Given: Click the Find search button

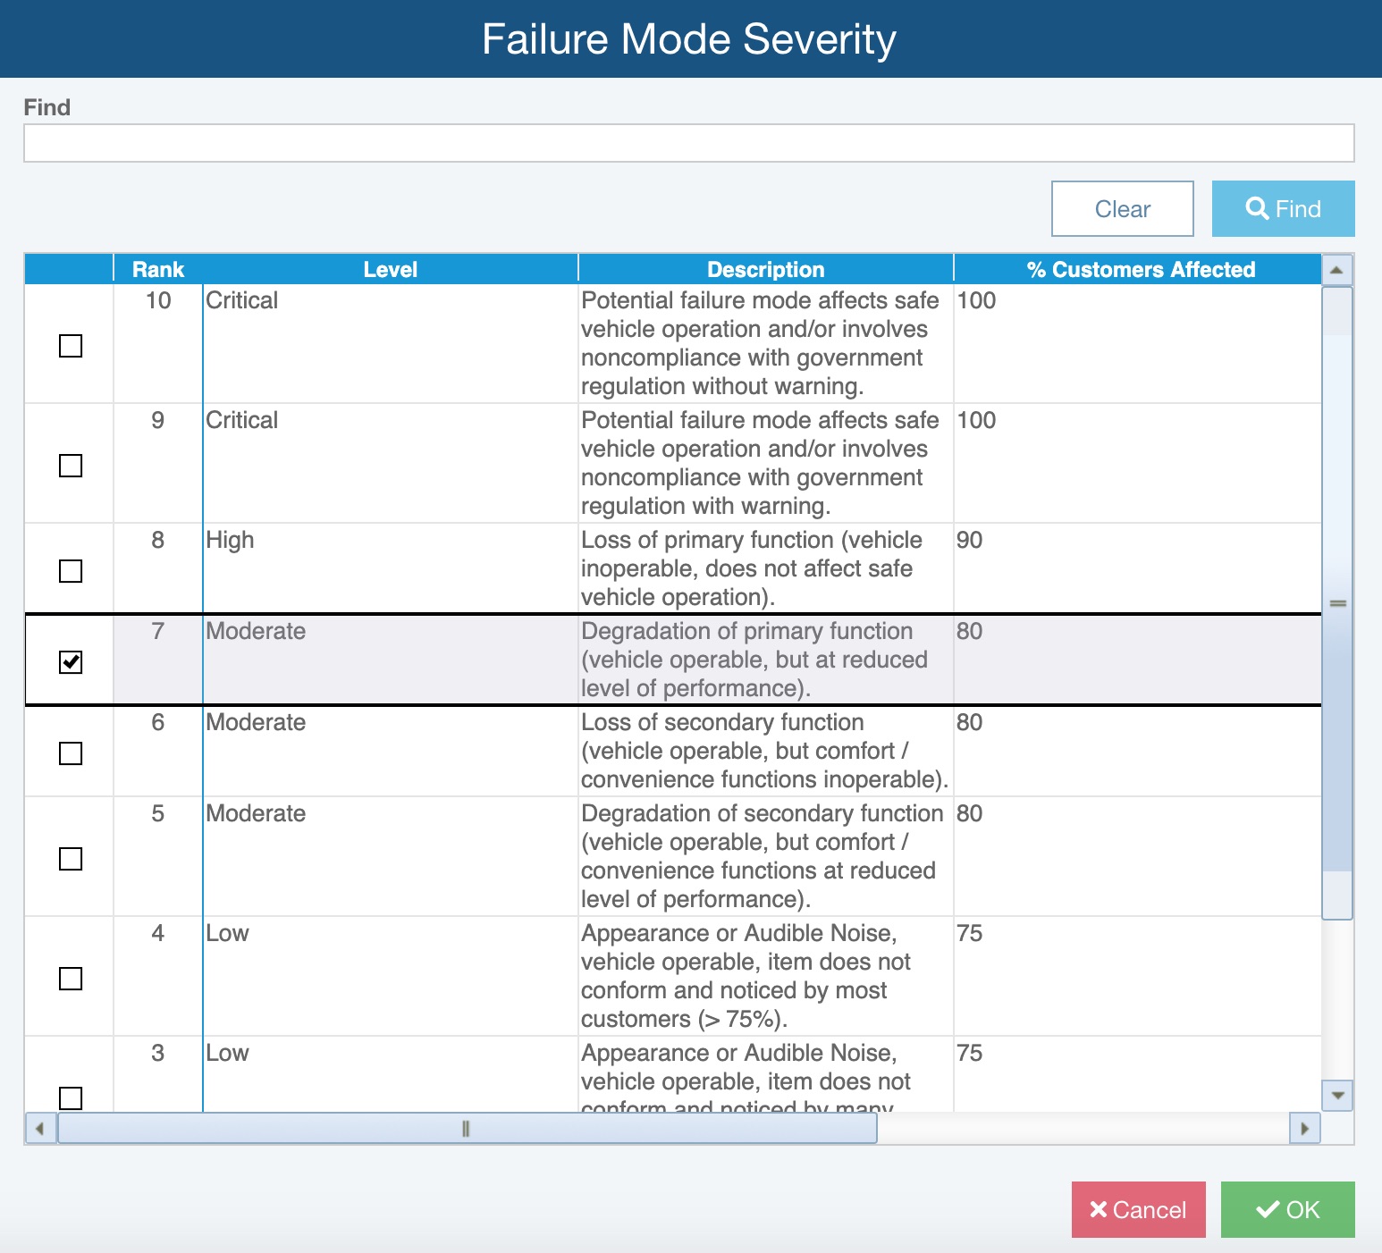Looking at the screenshot, I should (1283, 209).
